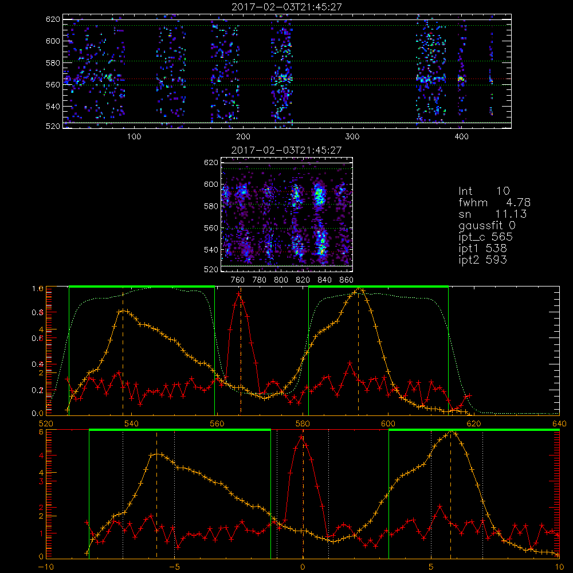Viewport: 573px width, 573px height.
Task: Click the middle image title 2017-02-03T21:45:27
Action: tap(286, 150)
